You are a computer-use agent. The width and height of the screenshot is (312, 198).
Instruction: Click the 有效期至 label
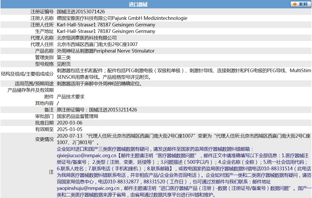[x=44, y=129]
